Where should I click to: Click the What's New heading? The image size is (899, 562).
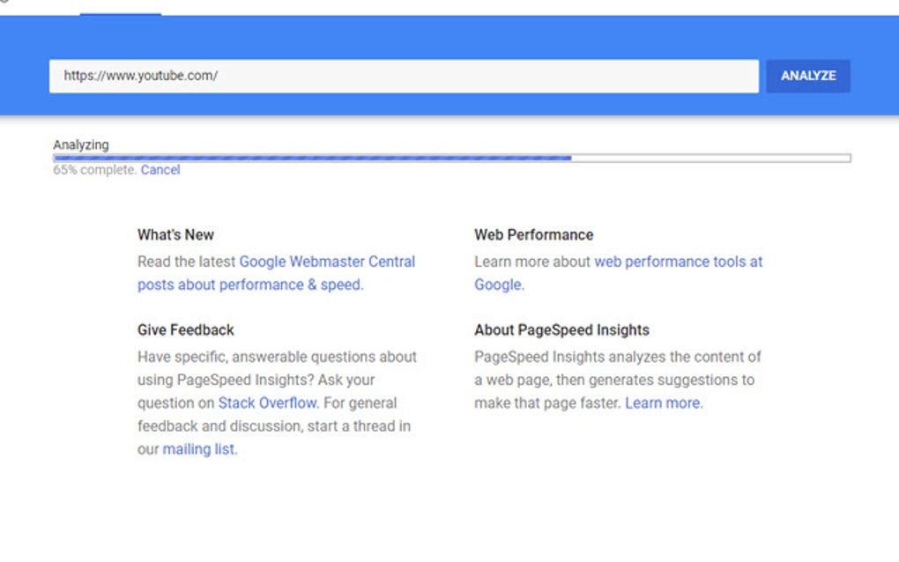[175, 234]
